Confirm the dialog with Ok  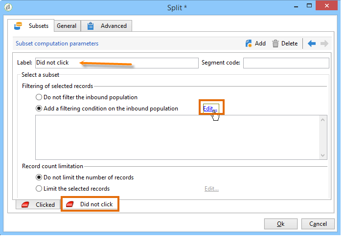point(281,224)
